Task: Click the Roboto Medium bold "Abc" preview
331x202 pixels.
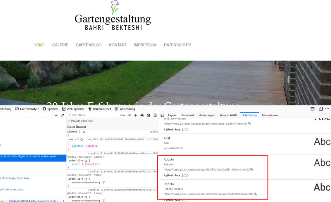Action: (x=322, y=187)
